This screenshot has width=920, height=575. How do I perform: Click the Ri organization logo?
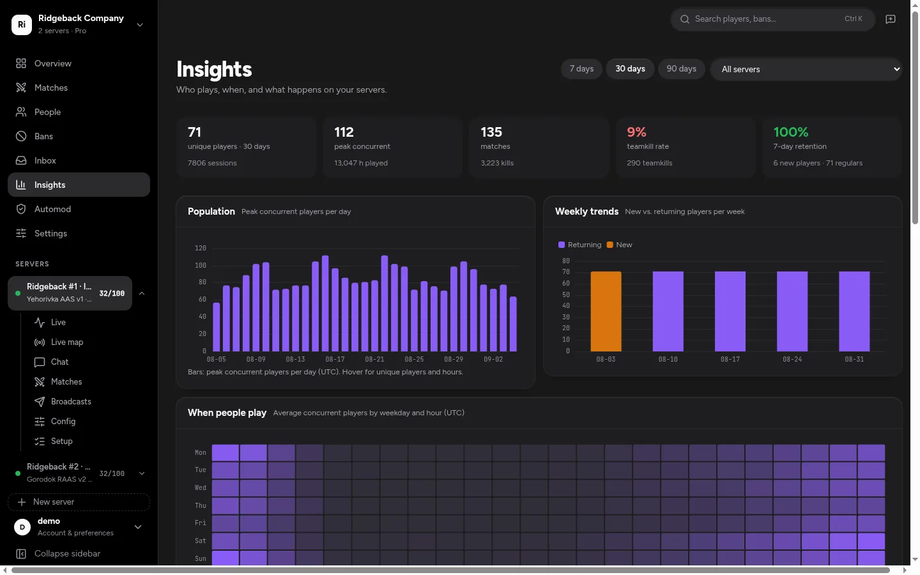[22, 24]
